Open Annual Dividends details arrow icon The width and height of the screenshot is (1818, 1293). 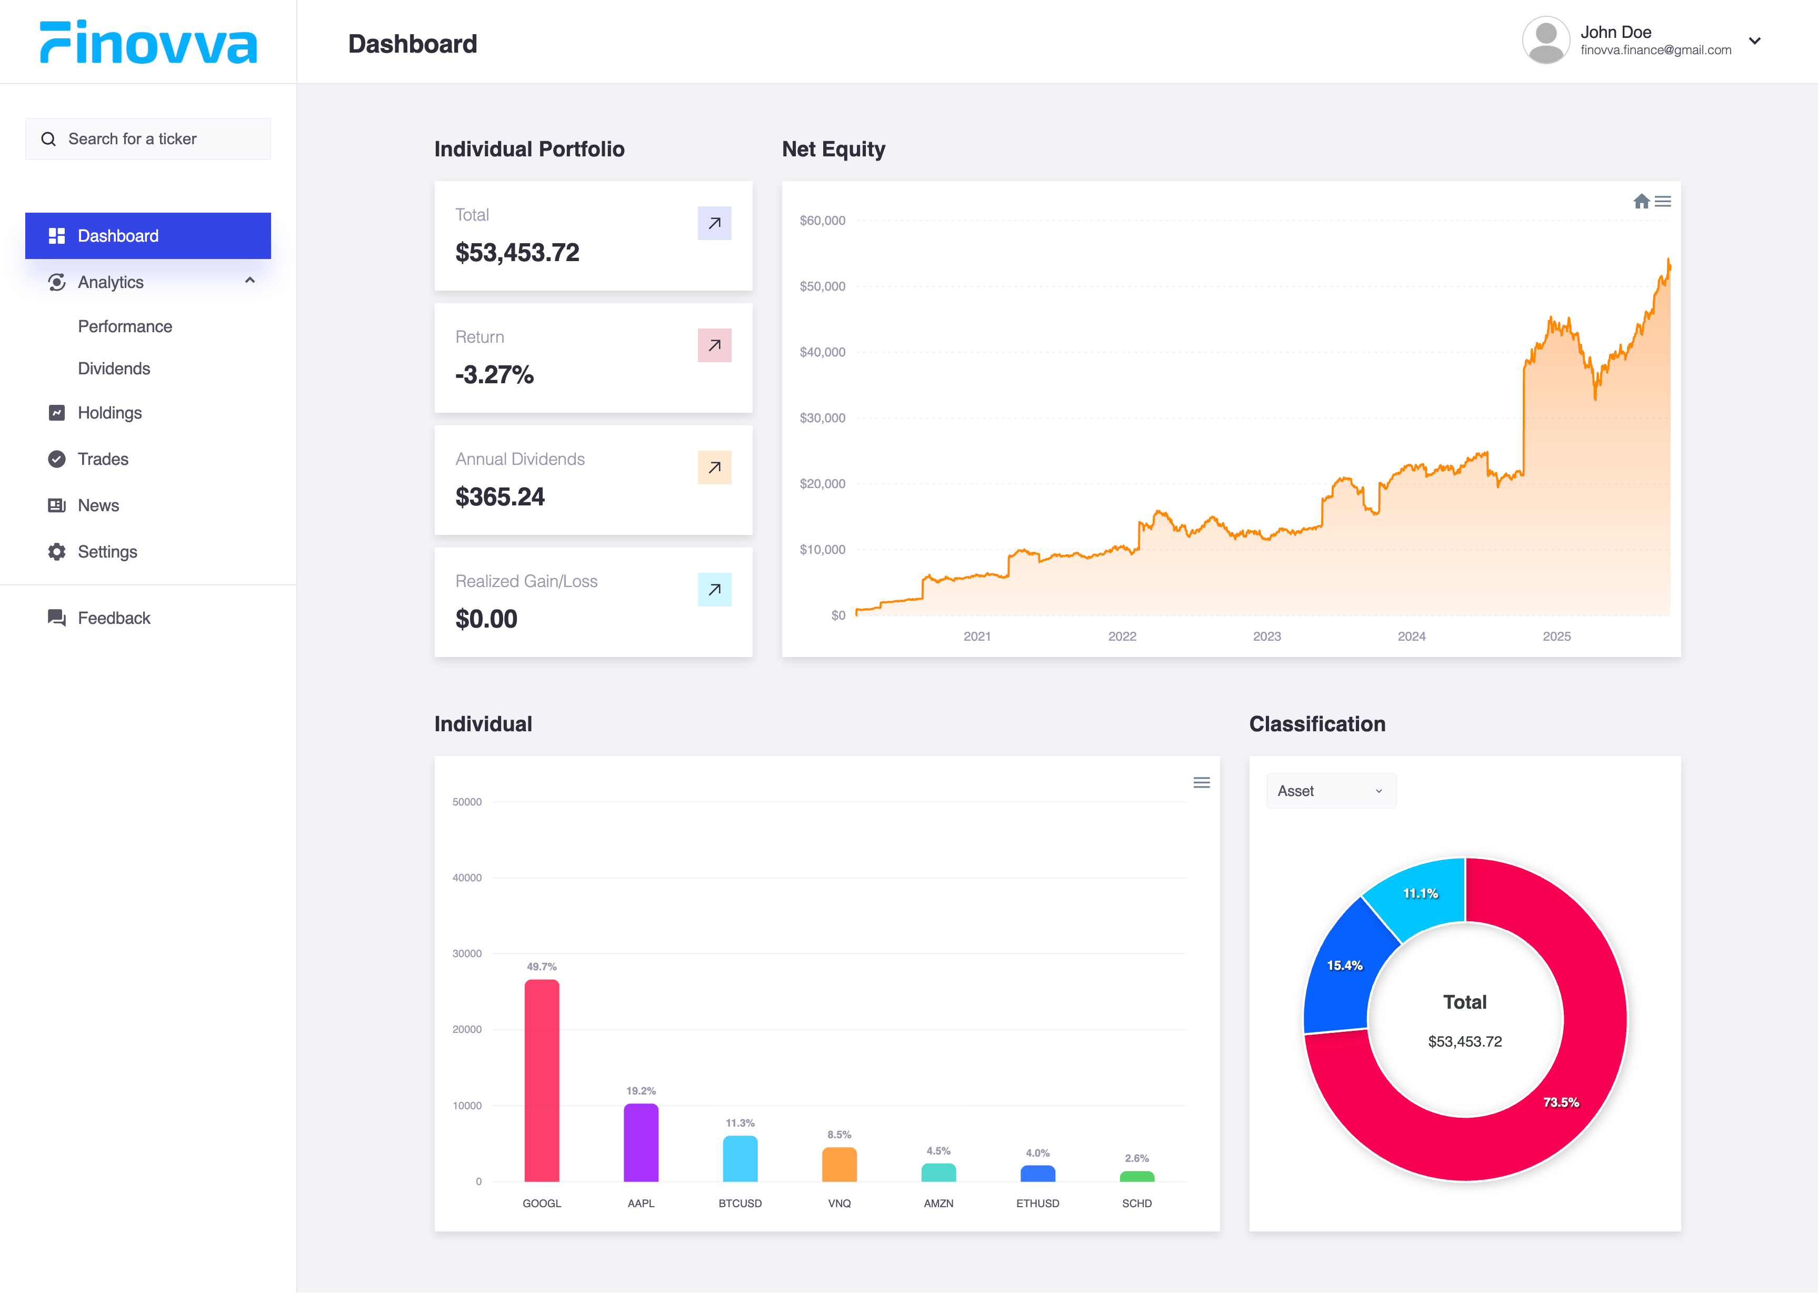coord(714,468)
